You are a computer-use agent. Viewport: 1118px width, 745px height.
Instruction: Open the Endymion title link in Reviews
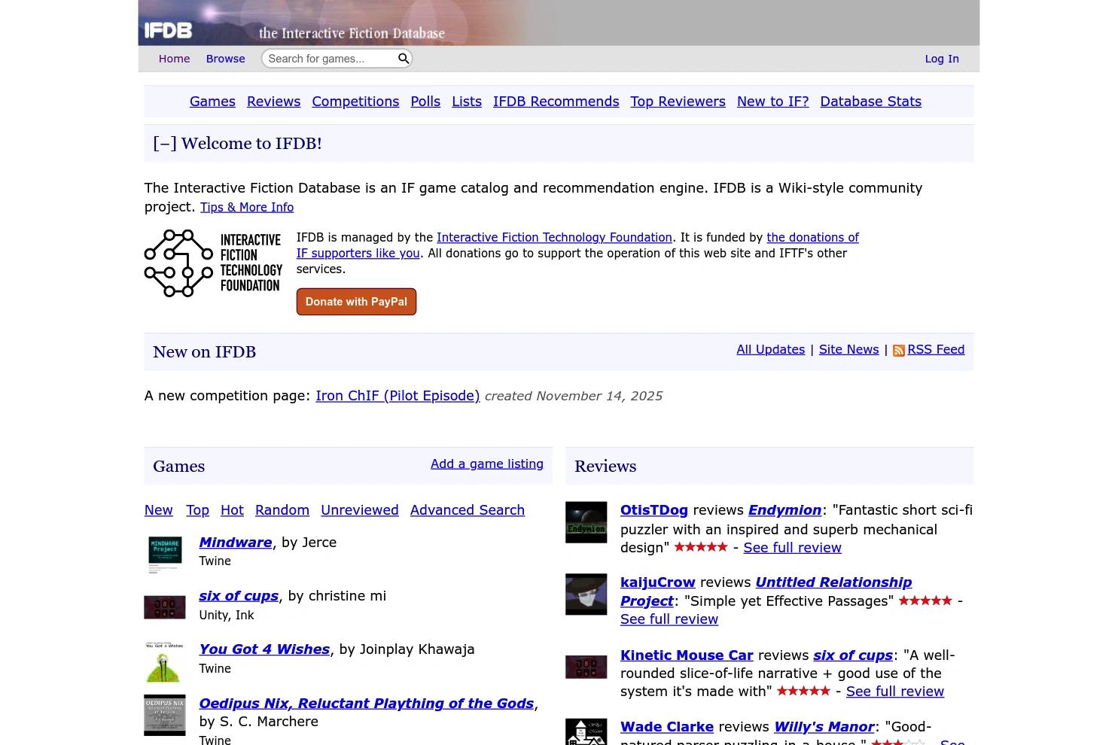click(784, 510)
